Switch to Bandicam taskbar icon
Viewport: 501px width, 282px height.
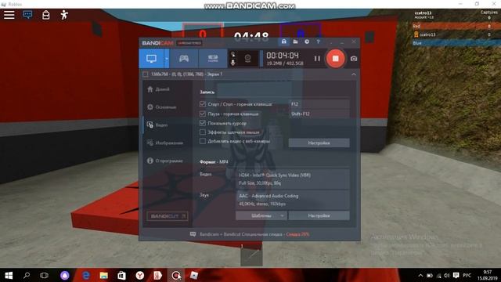[175, 275]
